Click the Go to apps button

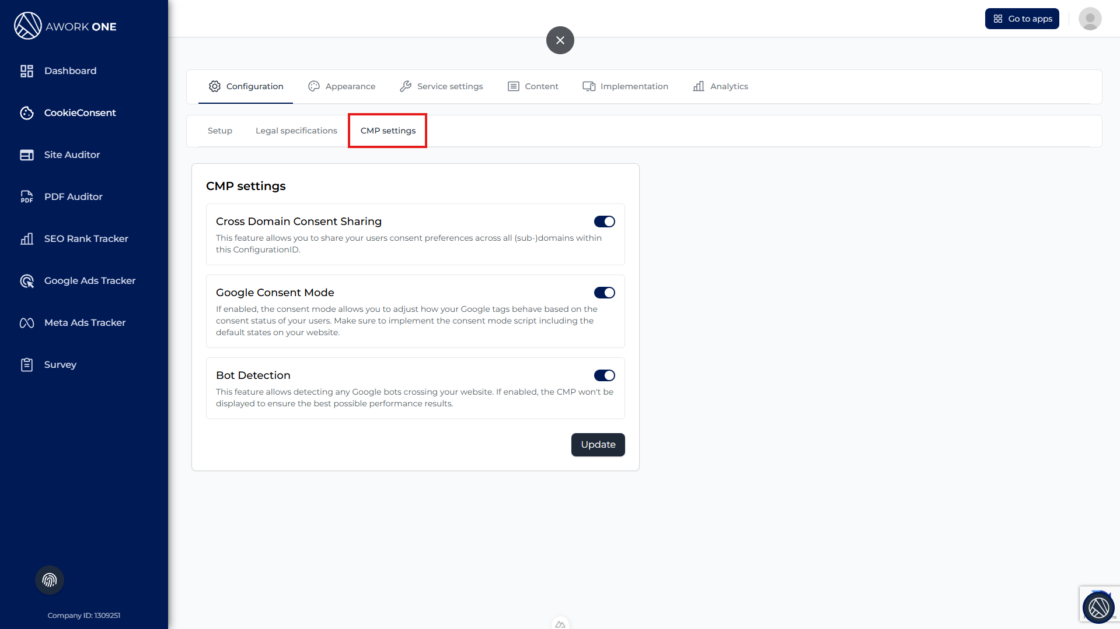[1022, 19]
